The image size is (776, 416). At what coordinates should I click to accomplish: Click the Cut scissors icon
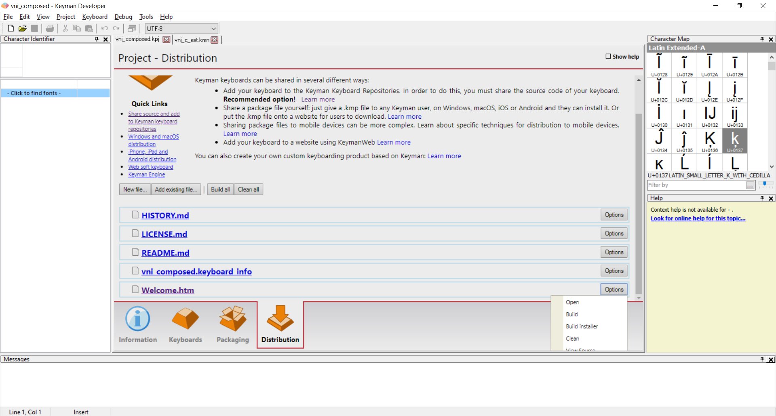click(65, 28)
